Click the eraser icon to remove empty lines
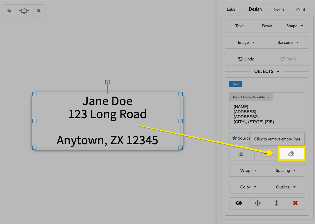The width and height of the screenshot is (315, 224). pyautogui.click(x=291, y=153)
